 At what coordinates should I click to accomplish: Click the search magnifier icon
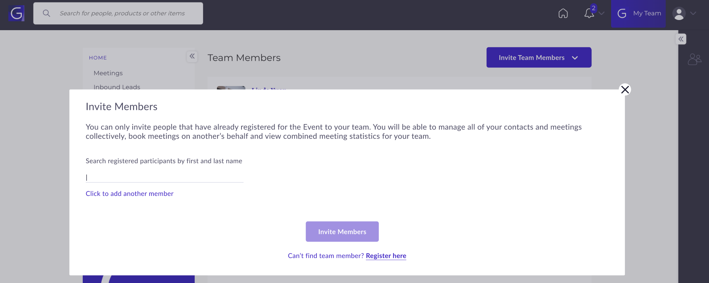click(46, 13)
